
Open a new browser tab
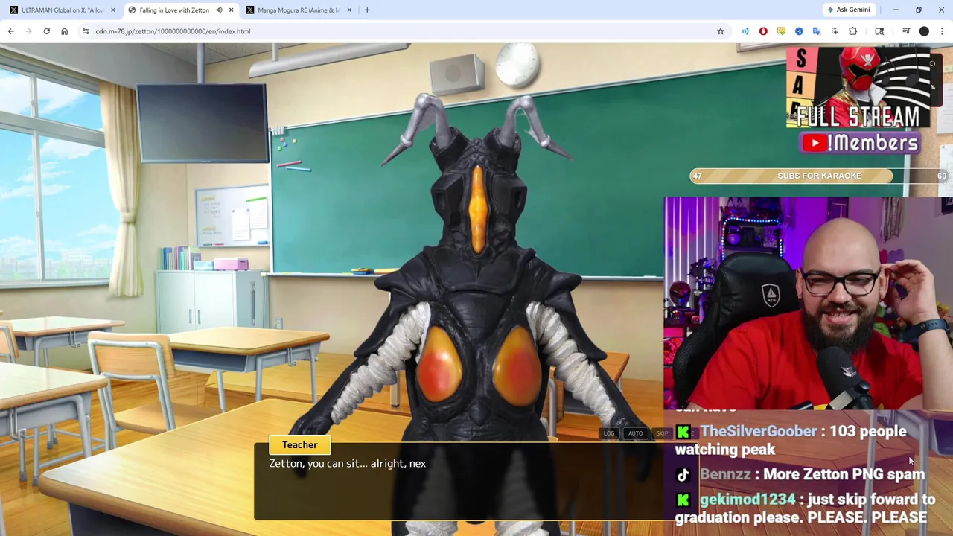pos(367,10)
